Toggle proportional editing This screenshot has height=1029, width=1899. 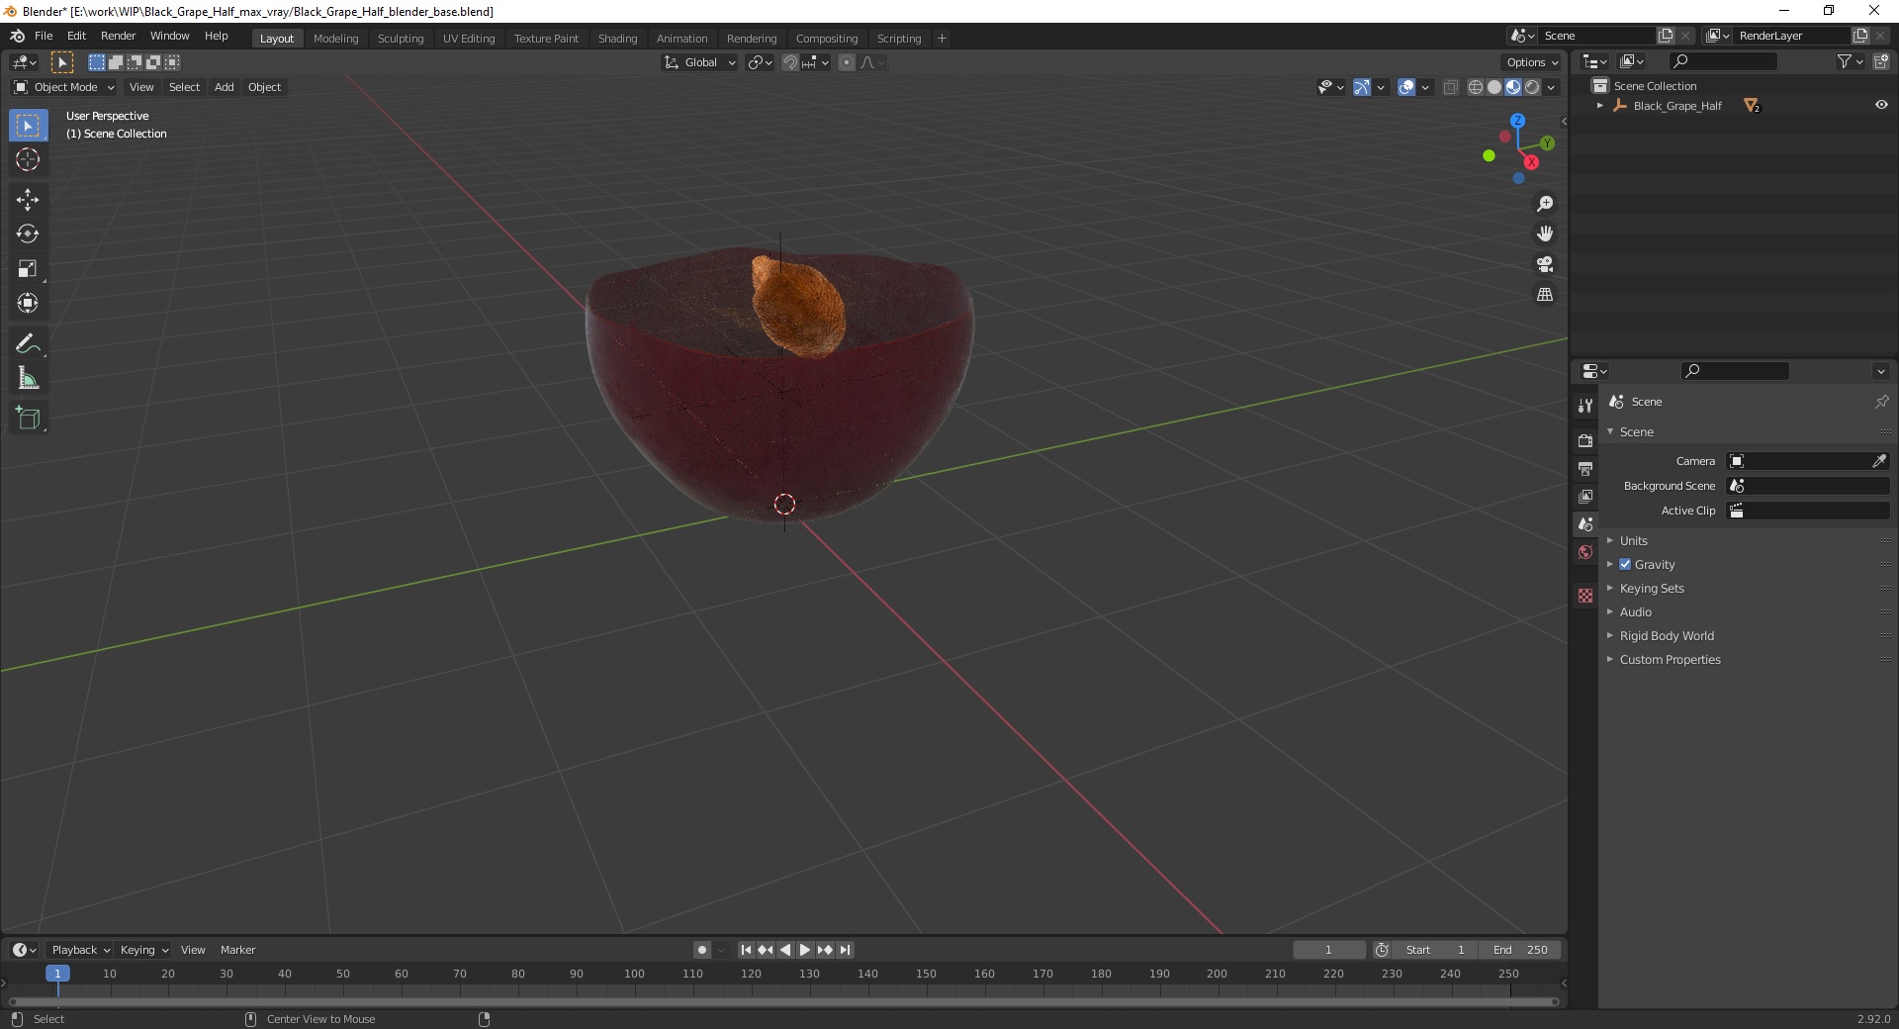pos(847,62)
